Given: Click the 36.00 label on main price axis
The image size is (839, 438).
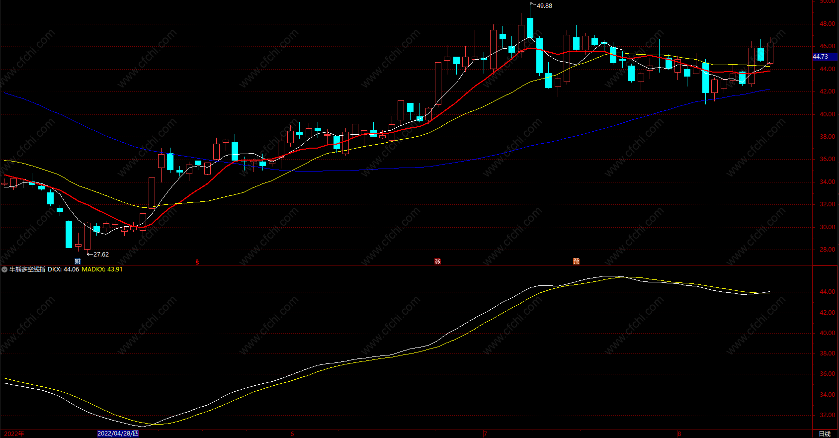Looking at the screenshot, I should (827, 159).
